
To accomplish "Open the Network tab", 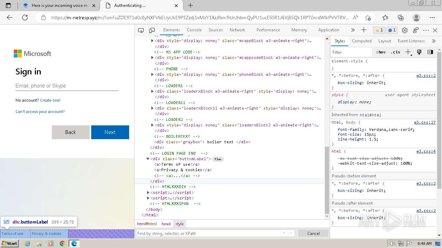I will tap(237, 30).
